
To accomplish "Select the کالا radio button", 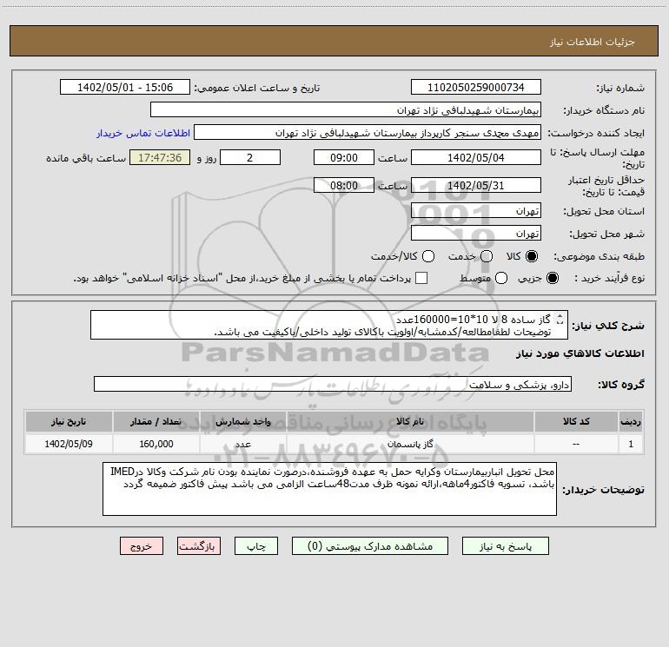I will [x=532, y=256].
